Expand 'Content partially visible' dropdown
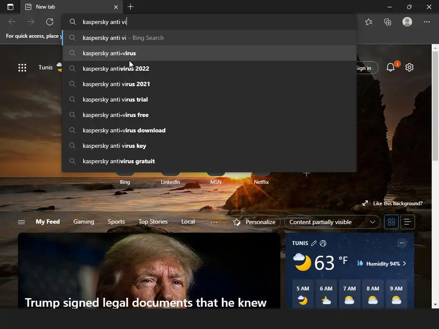439x329 pixels. (x=332, y=222)
